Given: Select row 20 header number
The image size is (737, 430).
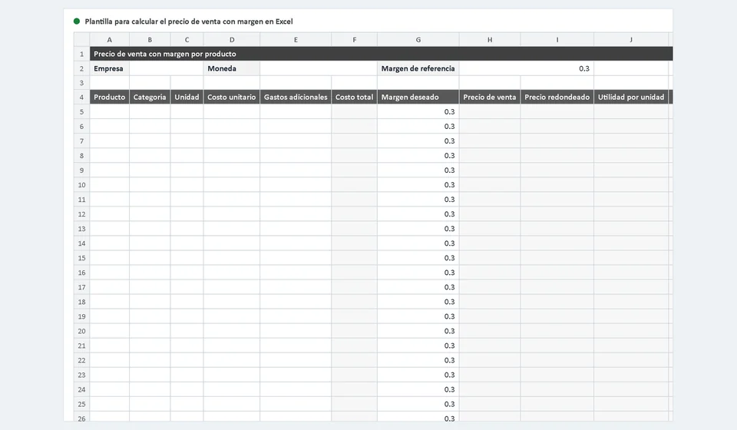Looking at the screenshot, I should pos(82,331).
